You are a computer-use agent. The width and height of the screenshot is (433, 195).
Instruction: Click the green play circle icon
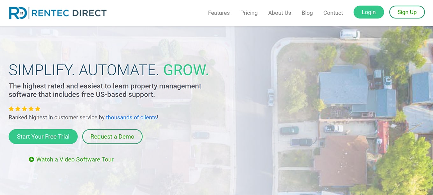tap(32, 159)
